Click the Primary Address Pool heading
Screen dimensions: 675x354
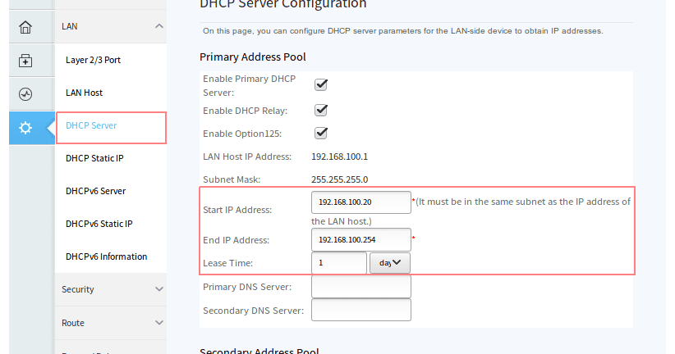click(253, 57)
